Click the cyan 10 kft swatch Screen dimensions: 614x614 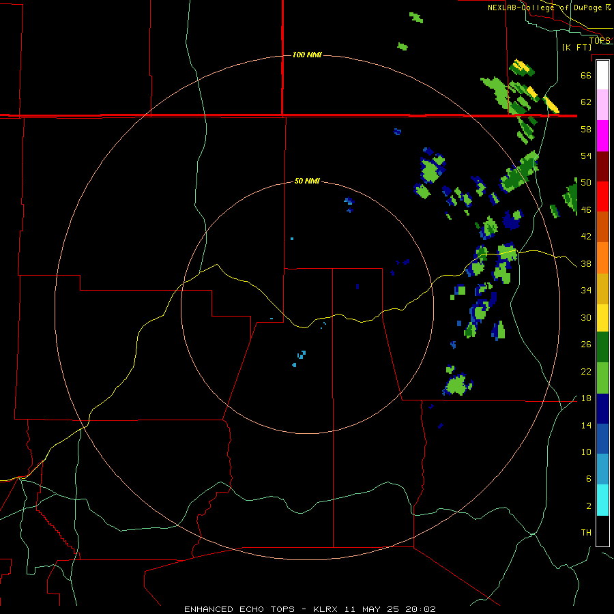602,500
